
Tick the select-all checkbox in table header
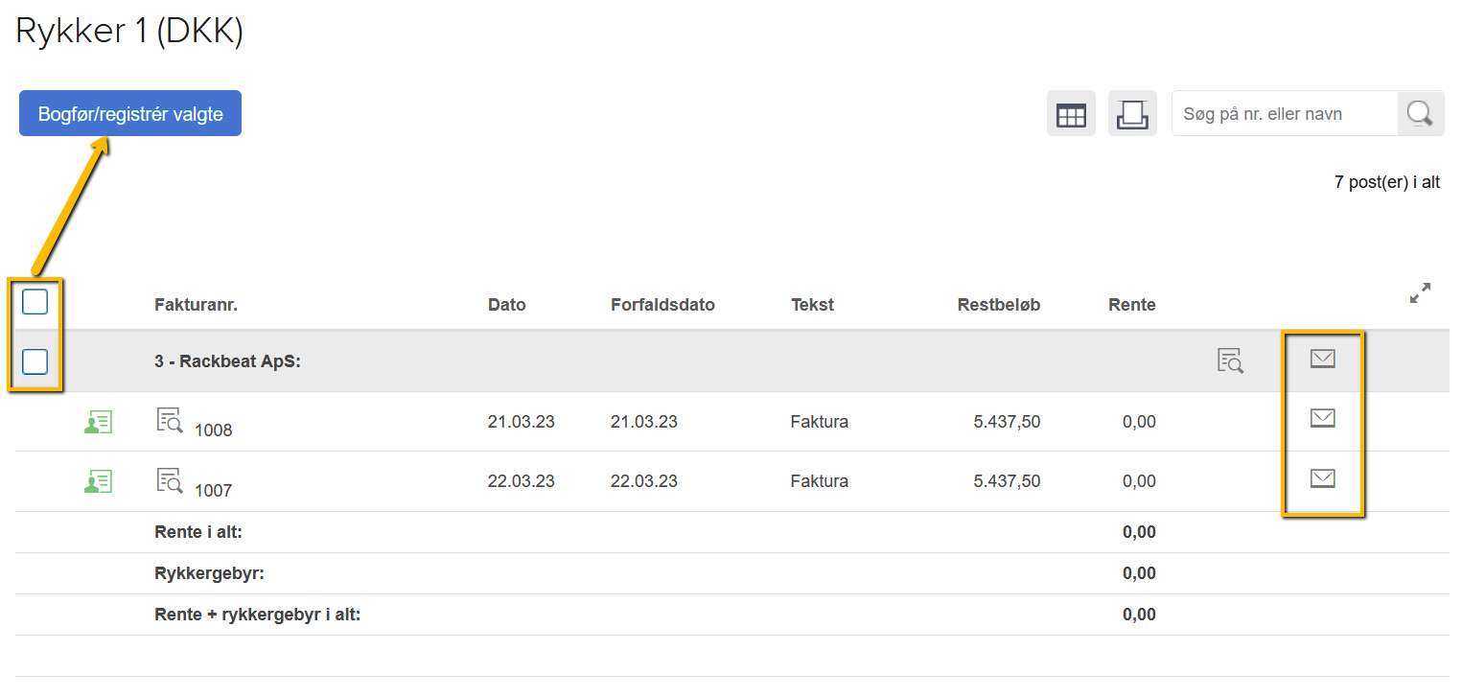pos(35,302)
